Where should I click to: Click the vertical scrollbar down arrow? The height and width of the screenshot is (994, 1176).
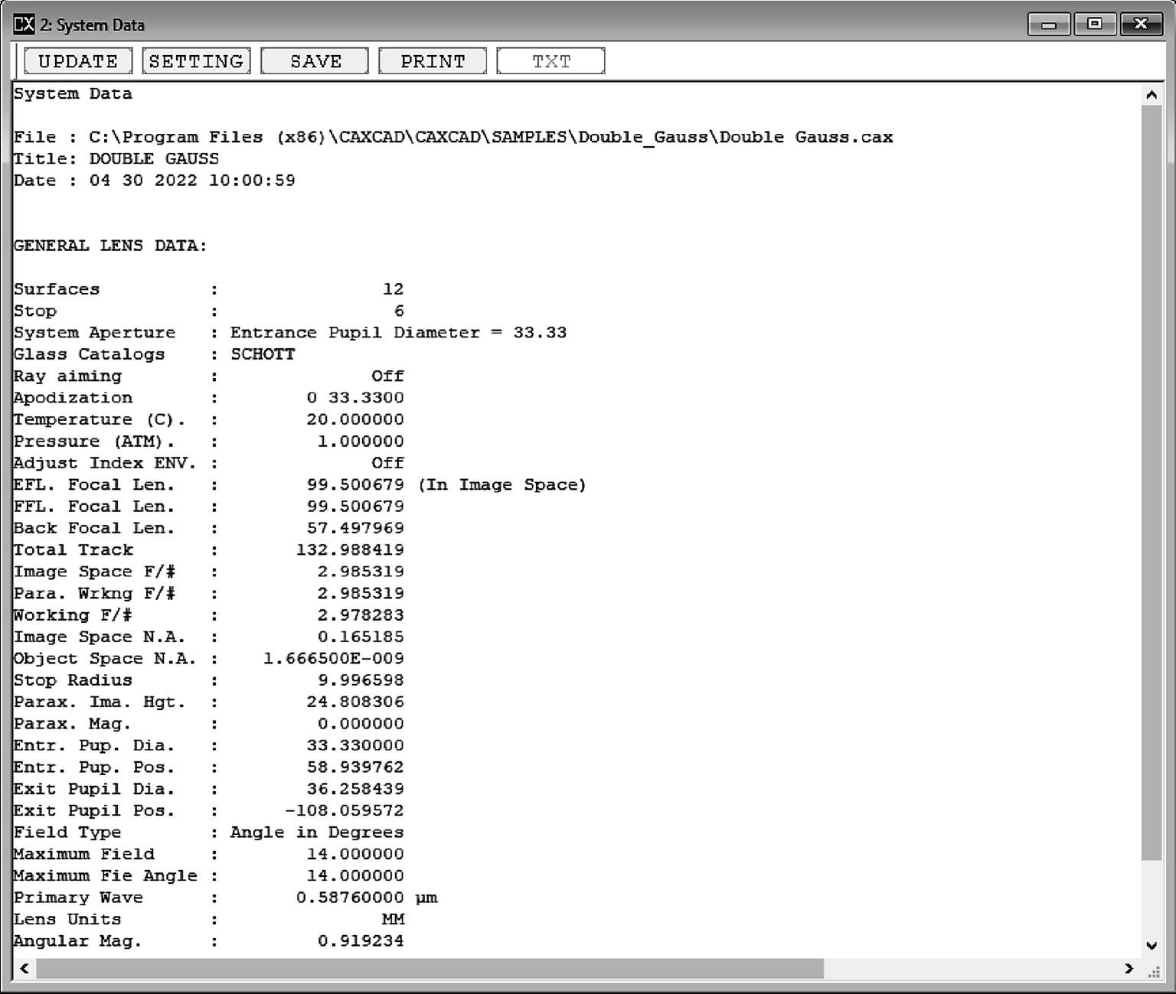point(1151,946)
